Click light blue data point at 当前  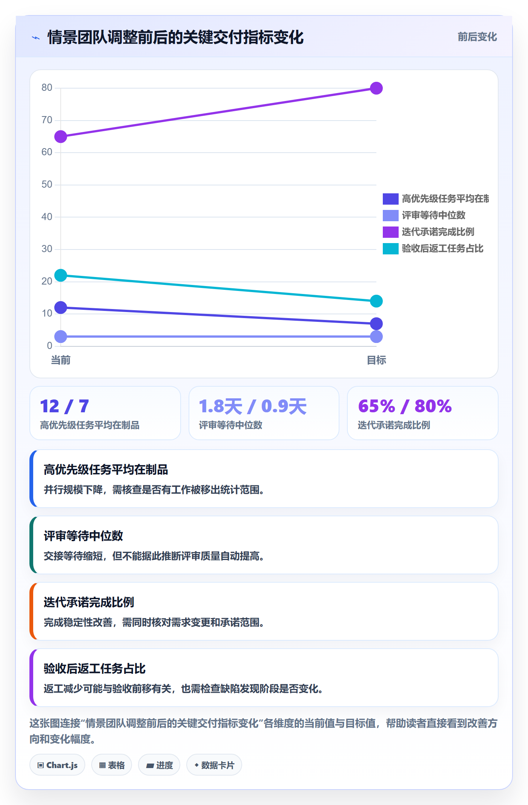61,337
